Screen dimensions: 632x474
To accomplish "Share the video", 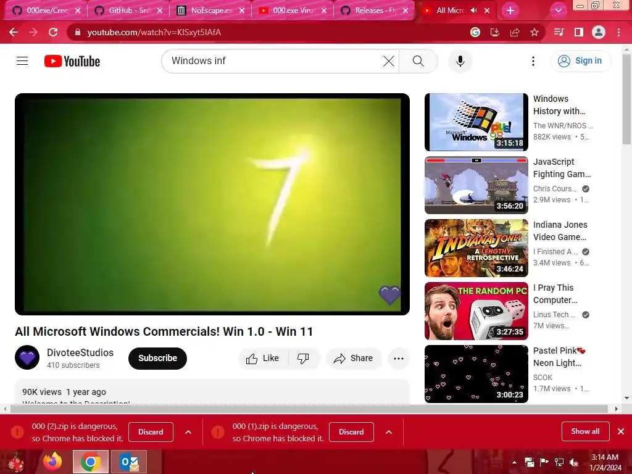I will [x=354, y=359].
